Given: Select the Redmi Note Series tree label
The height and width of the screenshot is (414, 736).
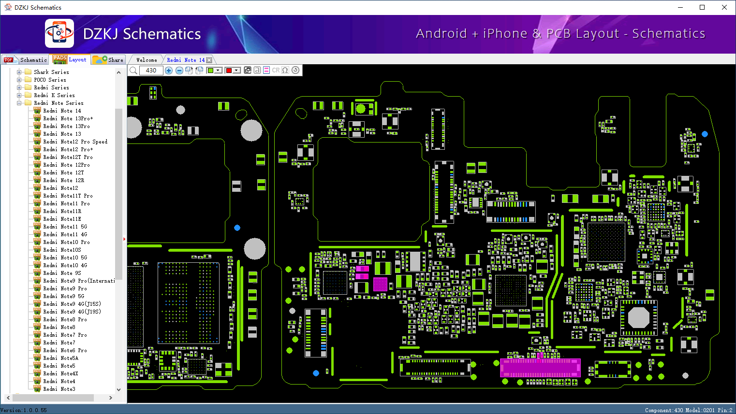Looking at the screenshot, I should [x=59, y=103].
